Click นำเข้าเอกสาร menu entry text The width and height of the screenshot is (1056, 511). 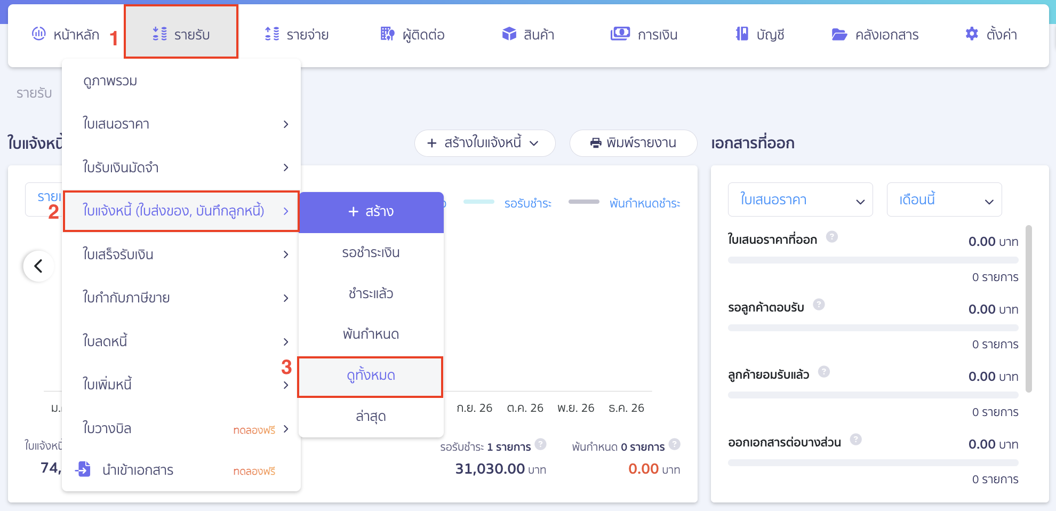click(x=138, y=470)
